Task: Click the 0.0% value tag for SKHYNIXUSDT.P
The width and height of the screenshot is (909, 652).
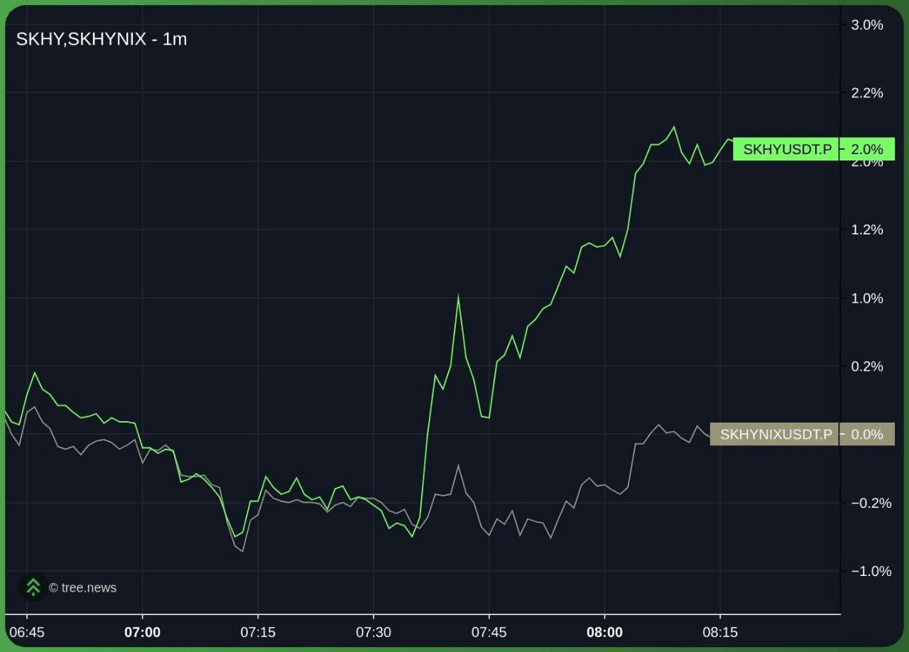Action: click(867, 434)
